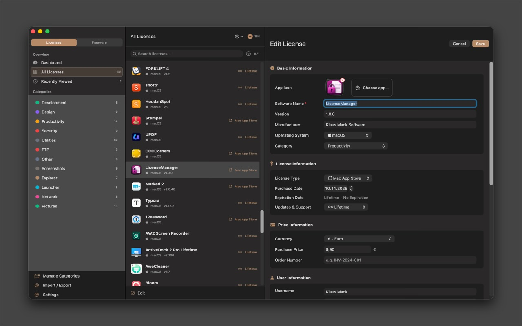Select the Utilities category

77,140
